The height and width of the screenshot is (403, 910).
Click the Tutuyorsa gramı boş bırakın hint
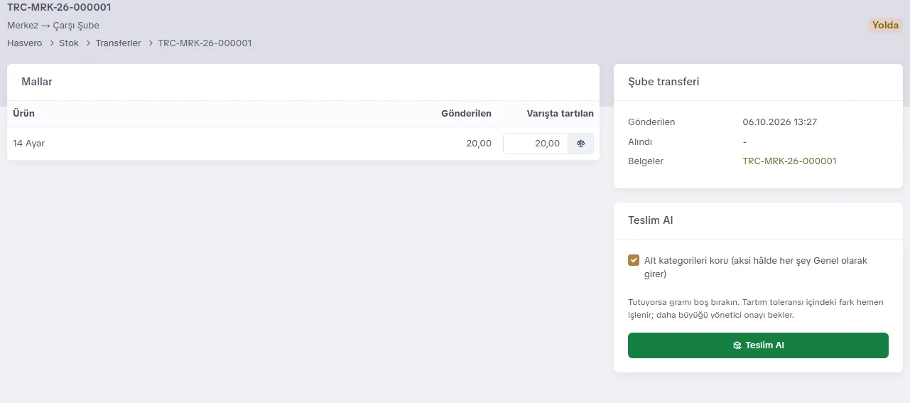pyautogui.click(x=756, y=308)
